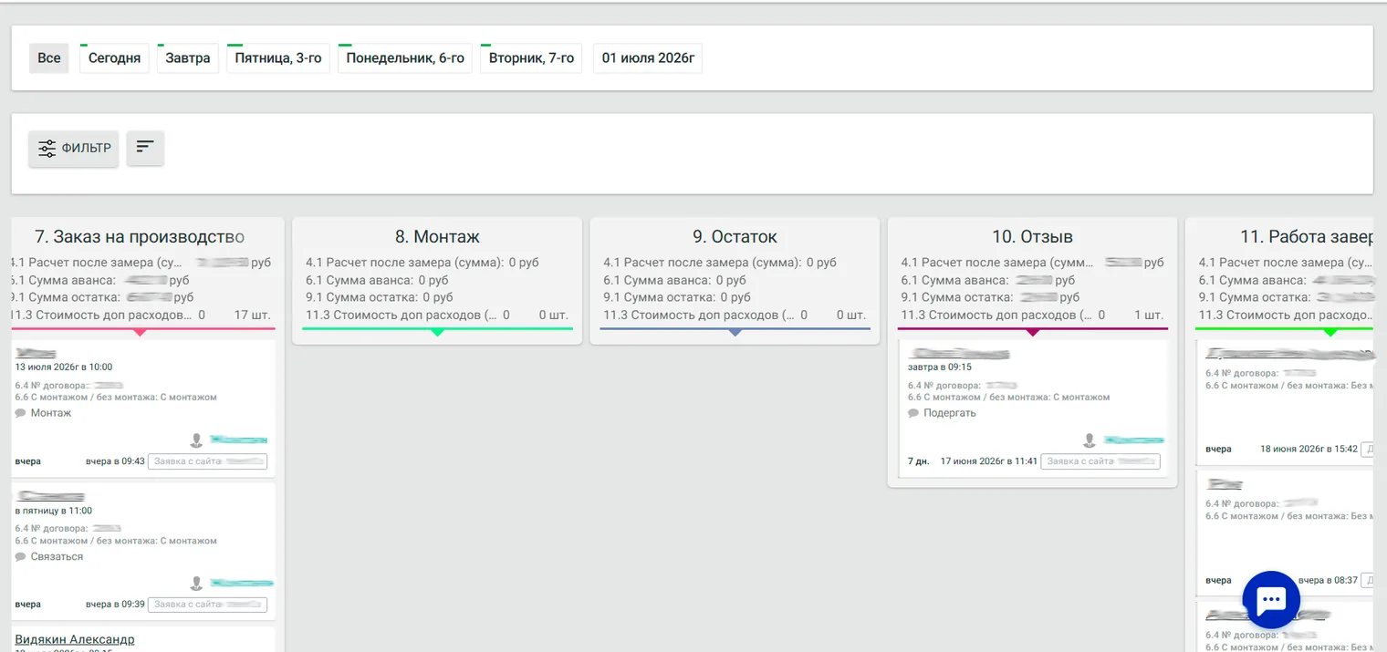Click the 0 шт. count in 8. Монтаж
Image resolution: width=1387 pixels, height=652 pixels.
tap(554, 315)
